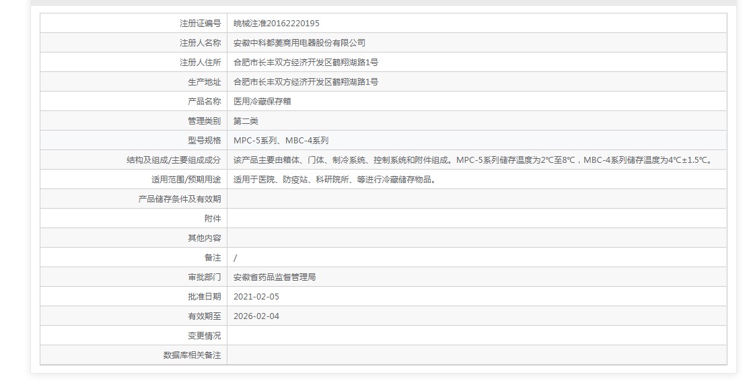Click registration number 皖械注准20162220195
The width and height of the screenshot is (743, 383).
tap(276, 24)
